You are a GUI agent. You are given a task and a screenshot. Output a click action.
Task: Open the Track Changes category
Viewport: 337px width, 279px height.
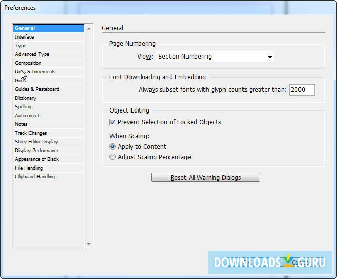point(48,133)
